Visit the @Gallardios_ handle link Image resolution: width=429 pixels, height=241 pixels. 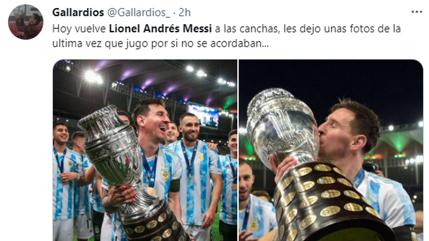point(138,12)
